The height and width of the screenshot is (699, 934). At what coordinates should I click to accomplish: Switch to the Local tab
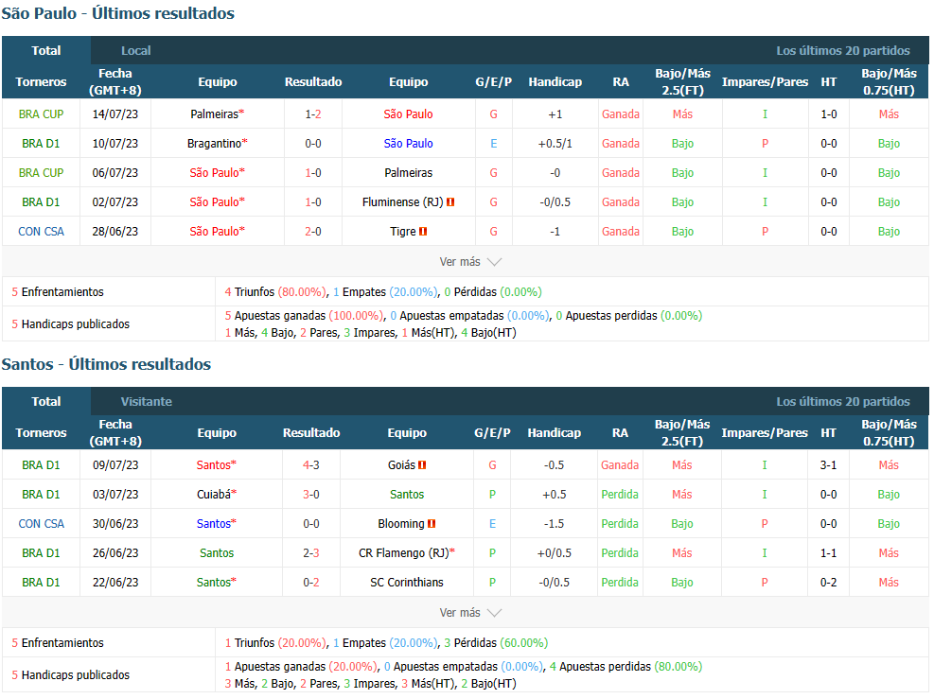(136, 51)
